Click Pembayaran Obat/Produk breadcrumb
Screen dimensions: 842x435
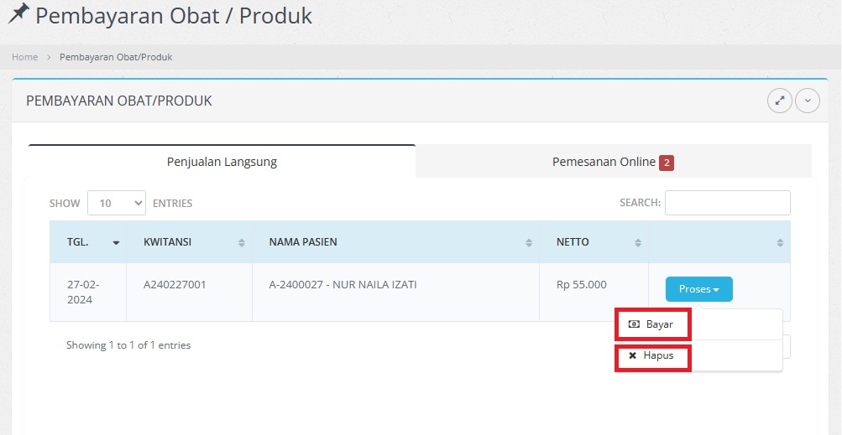tap(116, 57)
